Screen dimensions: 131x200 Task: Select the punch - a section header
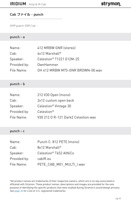click(x=65, y=37)
